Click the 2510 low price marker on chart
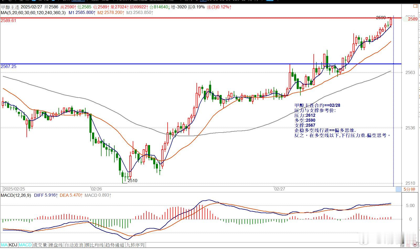Image resolution: width=420 pixels, height=249 pixels. click(132, 181)
